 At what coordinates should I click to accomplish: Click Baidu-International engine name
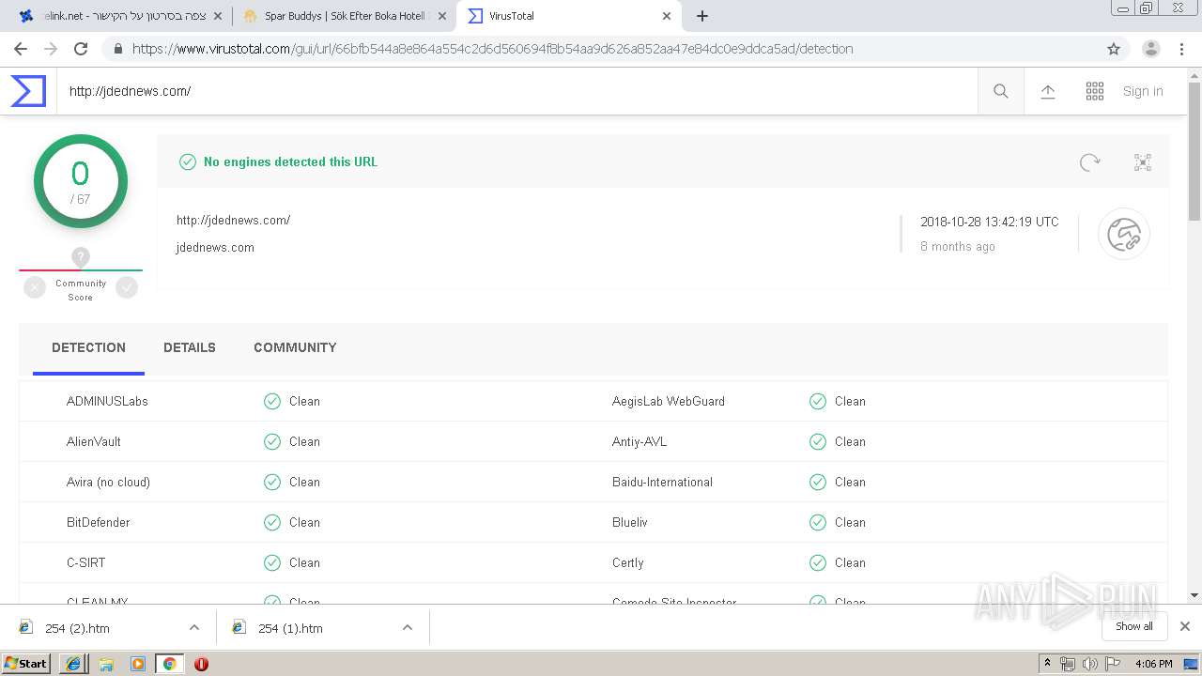[662, 482]
